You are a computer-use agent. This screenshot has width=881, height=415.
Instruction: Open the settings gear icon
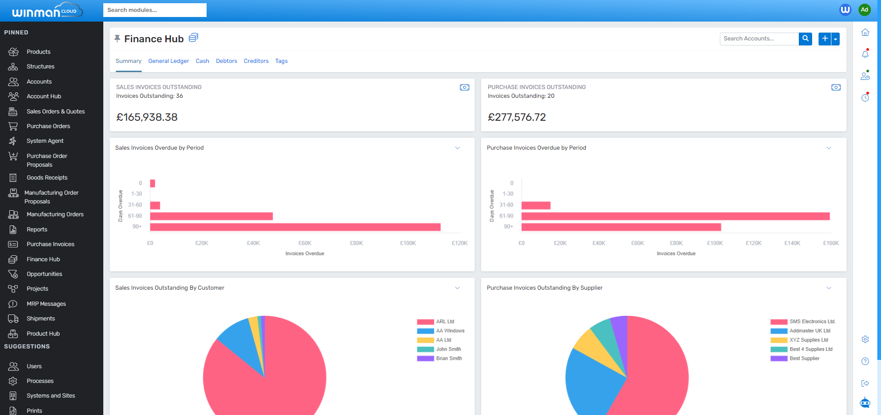tap(865, 340)
